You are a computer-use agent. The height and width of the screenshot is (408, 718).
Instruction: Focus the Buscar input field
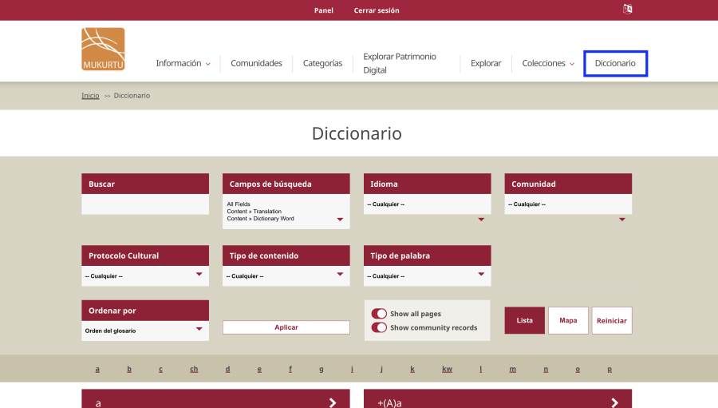[x=145, y=204]
